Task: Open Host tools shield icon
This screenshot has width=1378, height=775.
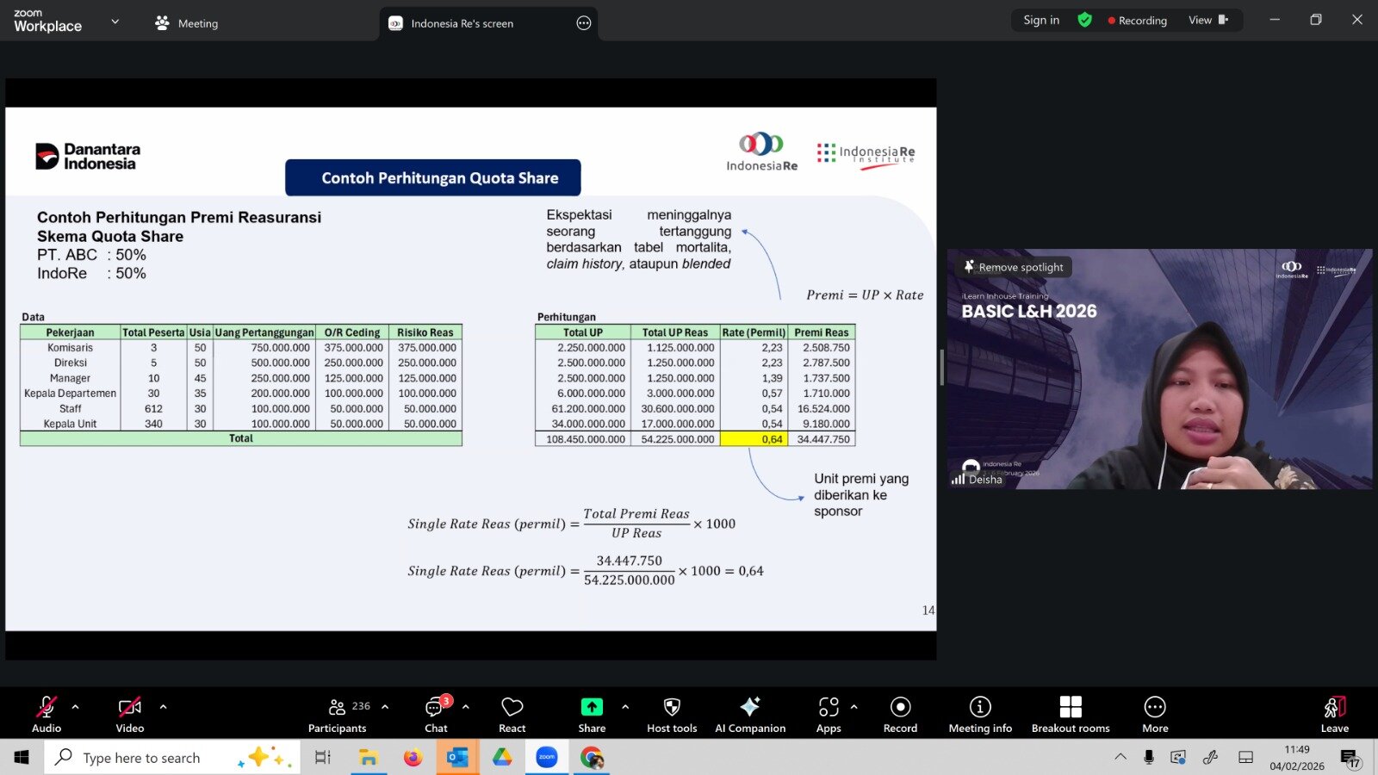Action: 672,714
